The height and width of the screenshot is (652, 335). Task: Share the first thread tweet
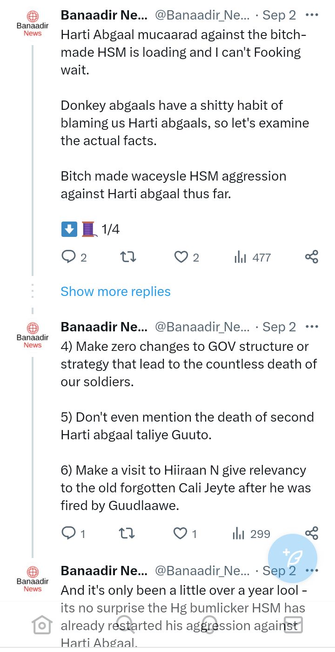(x=311, y=257)
